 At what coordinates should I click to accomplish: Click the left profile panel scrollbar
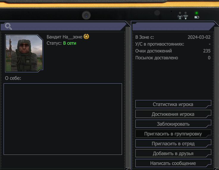point(128,97)
